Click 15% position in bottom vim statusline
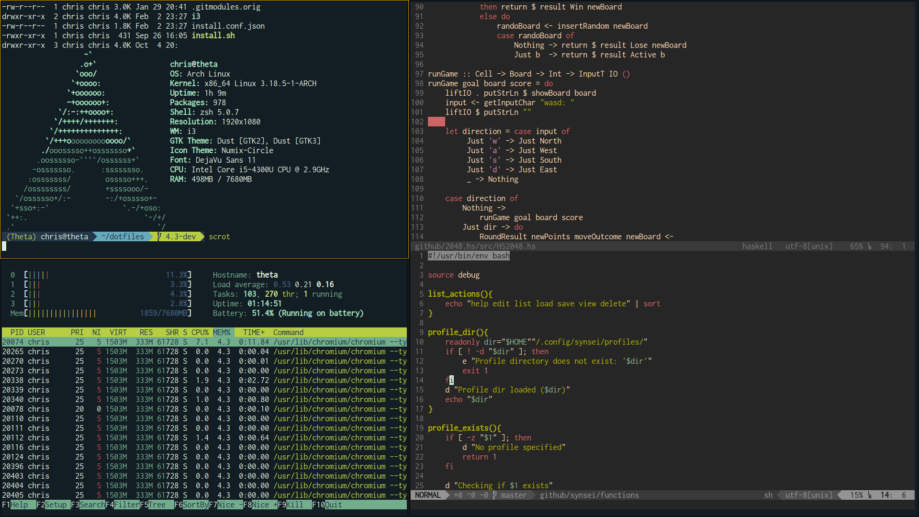This screenshot has width=919, height=517. [x=857, y=495]
